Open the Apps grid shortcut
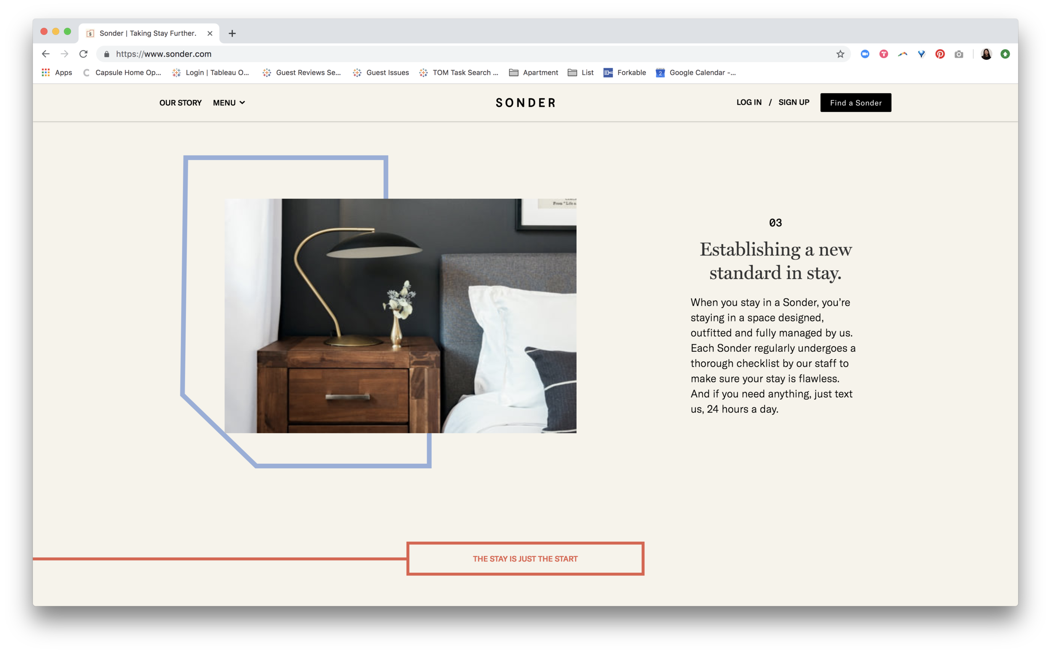The height and width of the screenshot is (653, 1051). coord(57,73)
